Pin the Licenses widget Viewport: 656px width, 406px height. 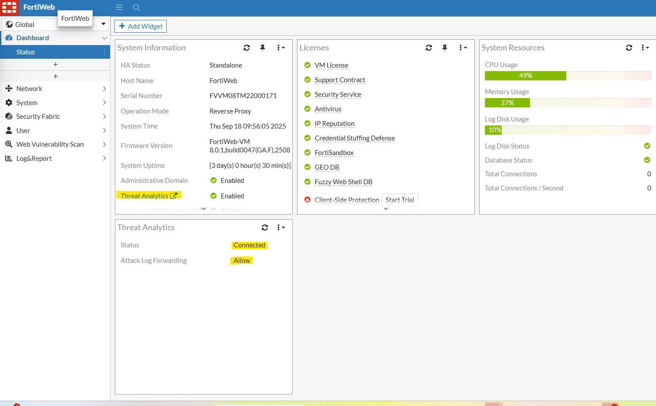point(445,48)
